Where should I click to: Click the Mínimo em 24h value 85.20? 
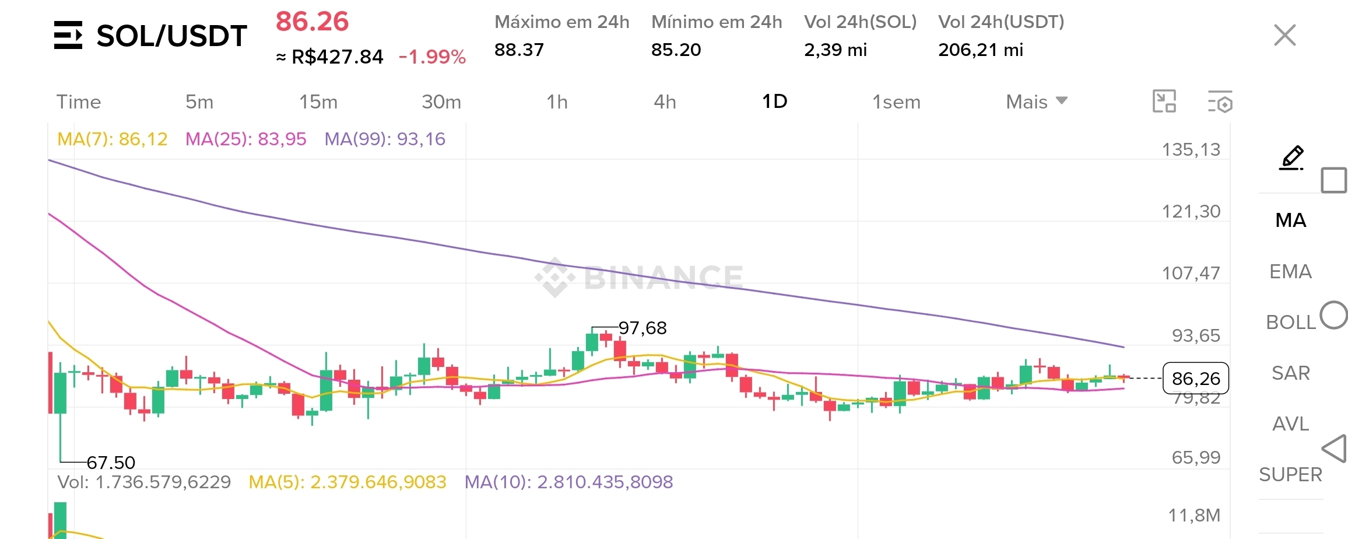coord(676,50)
